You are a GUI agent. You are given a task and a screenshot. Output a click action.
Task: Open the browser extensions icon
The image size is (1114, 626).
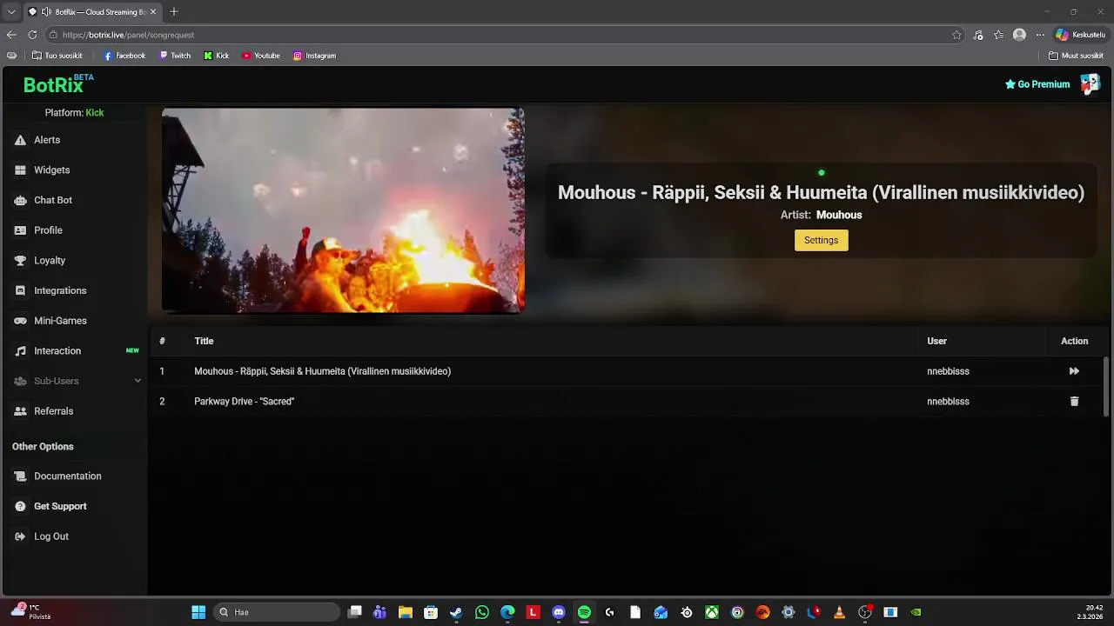[x=978, y=35]
